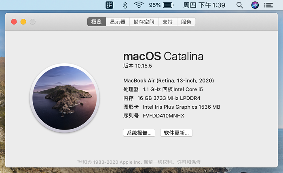Close the About This Mac window
Image resolution: width=283 pixels, height=173 pixels.
14,22
